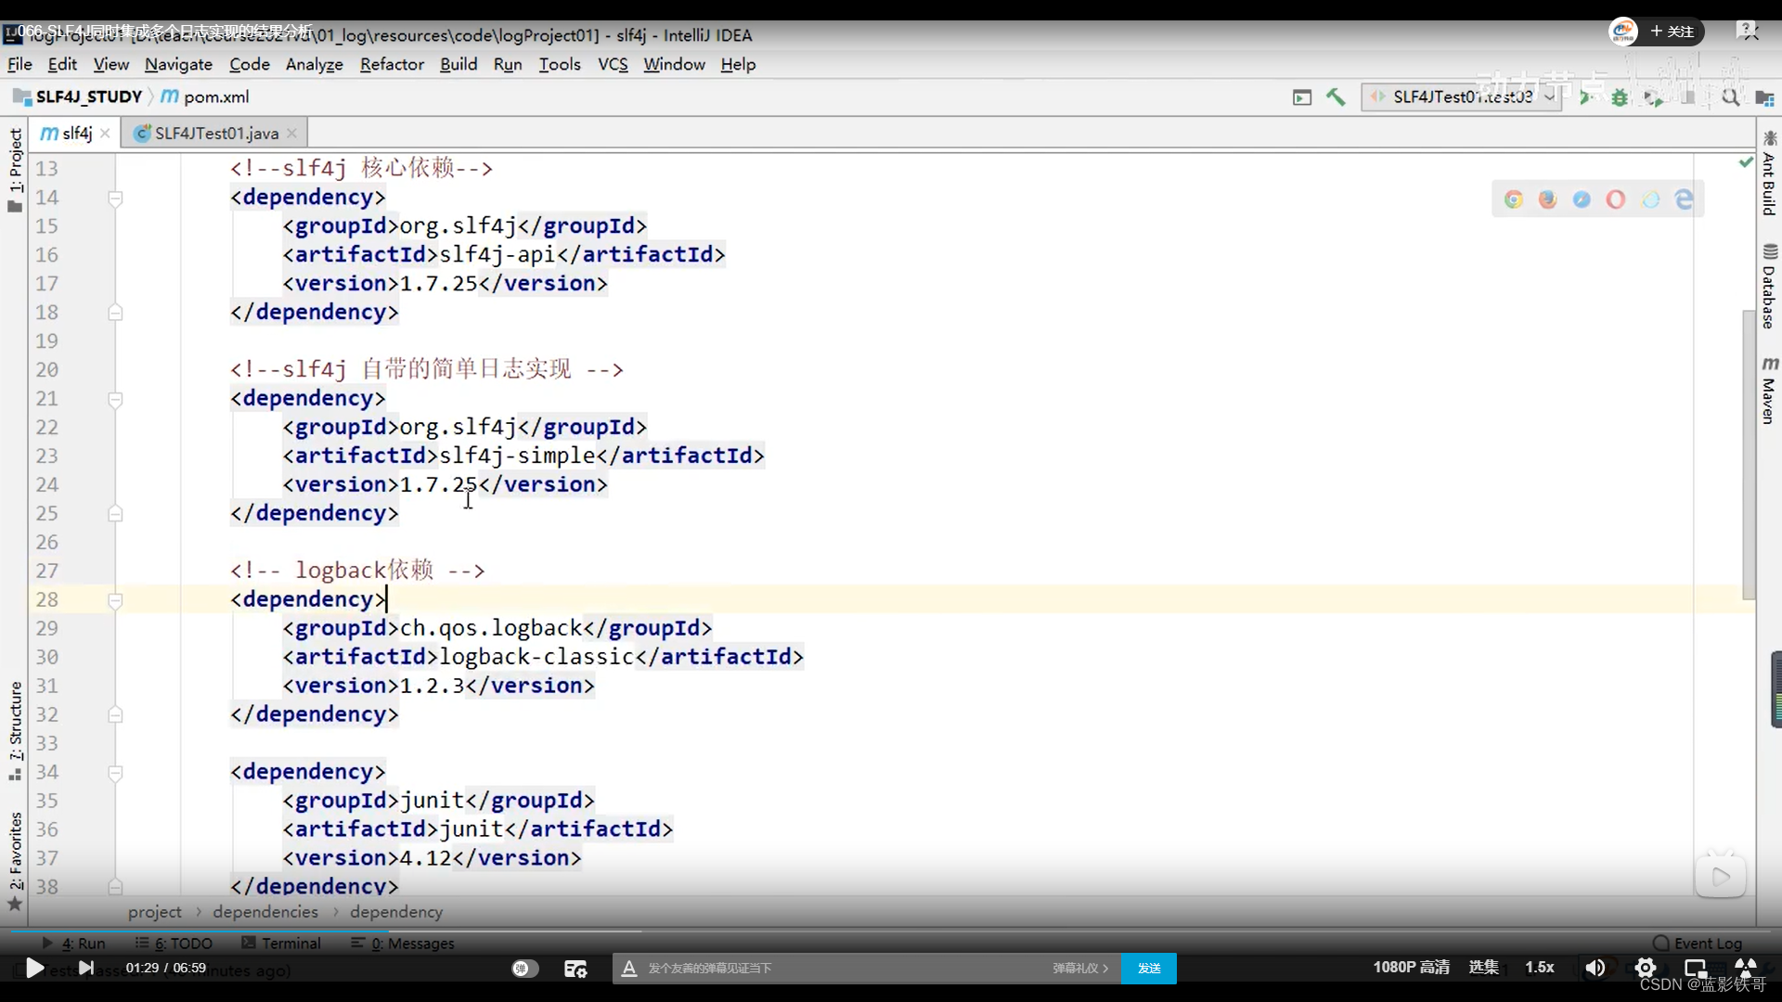Screen dimensions: 1782x1002
Task: Click the Search Everywhere magnifier icon
Action: tap(1730, 96)
